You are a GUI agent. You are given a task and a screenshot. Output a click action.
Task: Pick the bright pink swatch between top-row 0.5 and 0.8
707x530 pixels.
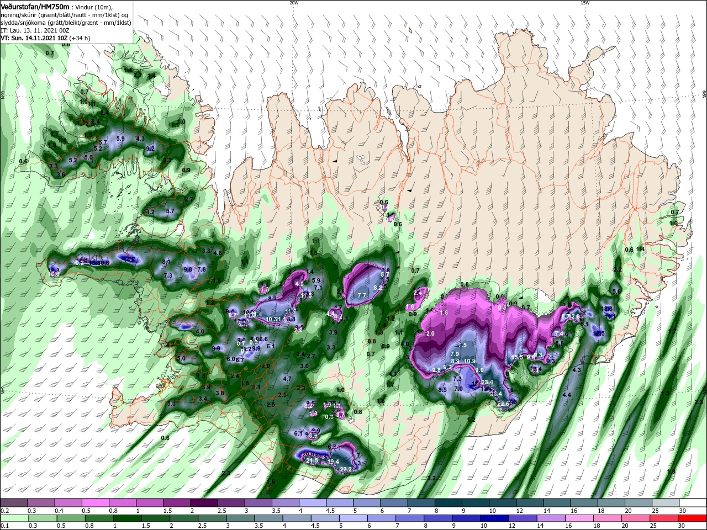click(95, 503)
